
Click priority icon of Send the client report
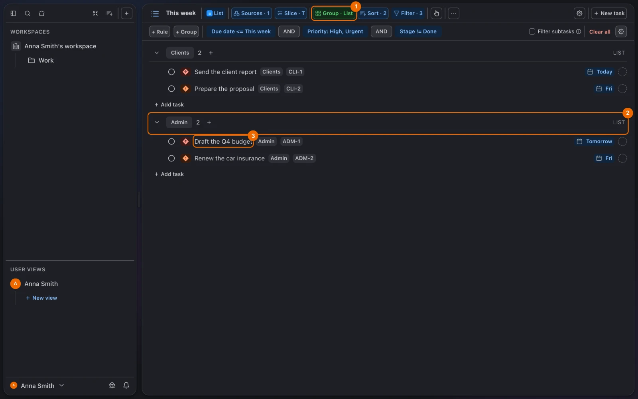pos(185,72)
